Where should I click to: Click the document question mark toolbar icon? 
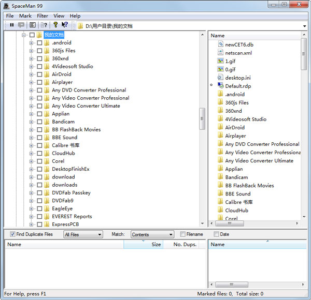[44, 25]
